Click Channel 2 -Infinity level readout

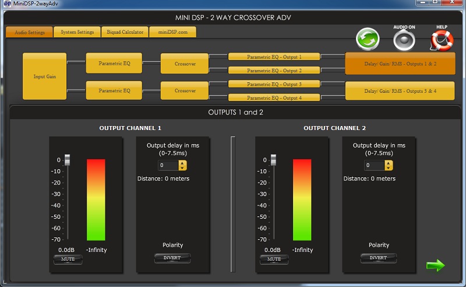[302, 250]
